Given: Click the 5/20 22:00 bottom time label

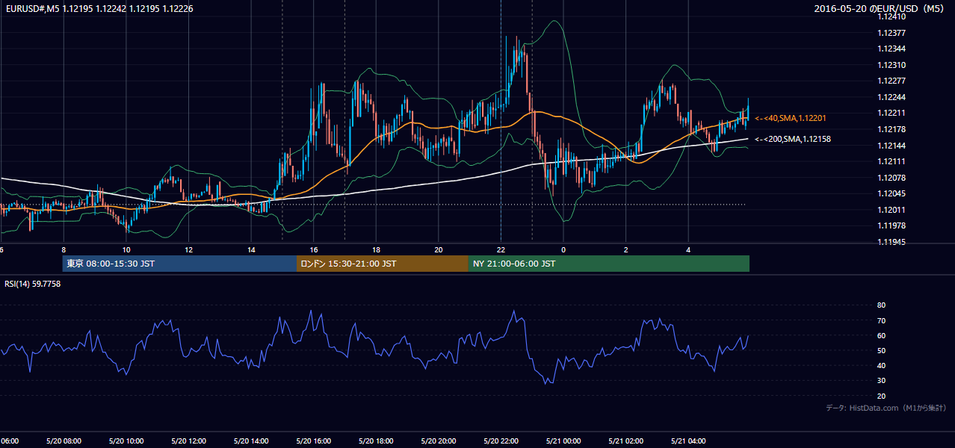Looking at the screenshot, I should point(501,441).
